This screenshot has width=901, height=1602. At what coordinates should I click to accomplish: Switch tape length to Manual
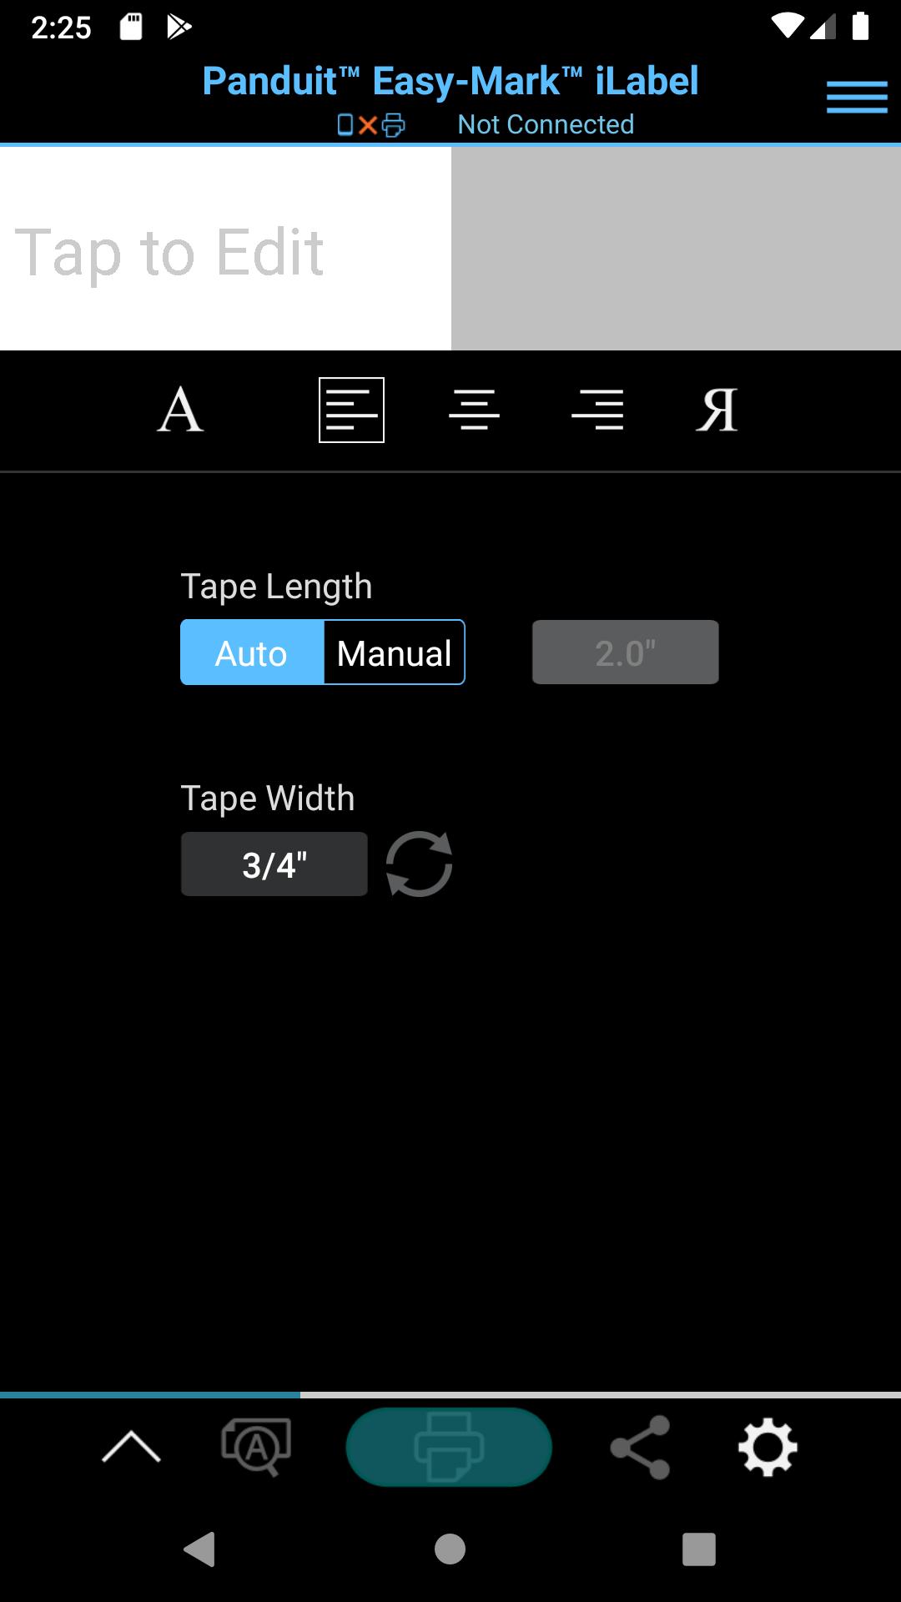click(x=395, y=652)
